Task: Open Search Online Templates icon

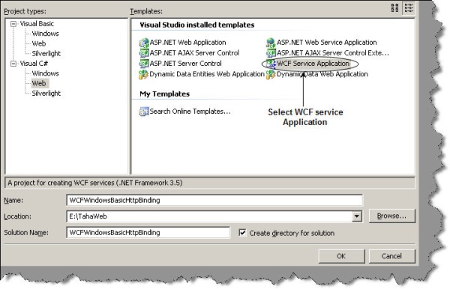Action: [x=144, y=112]
